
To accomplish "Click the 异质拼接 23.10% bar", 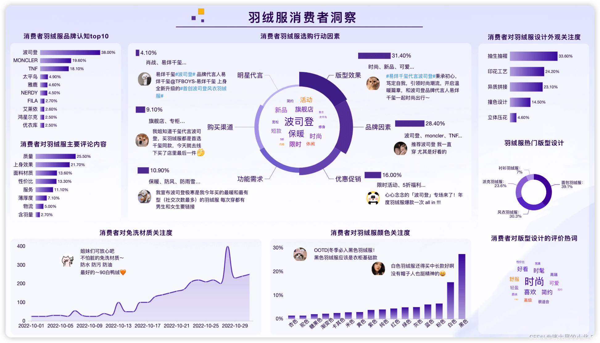I will point(526,87).
